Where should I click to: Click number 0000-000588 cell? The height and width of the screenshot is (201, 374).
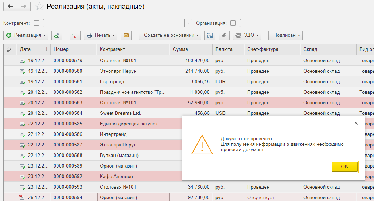[x=74, y=155]
